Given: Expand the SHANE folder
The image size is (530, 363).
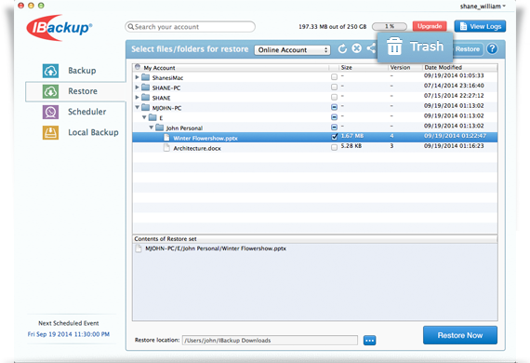Looking at the screenshot, I should point(137,98).
